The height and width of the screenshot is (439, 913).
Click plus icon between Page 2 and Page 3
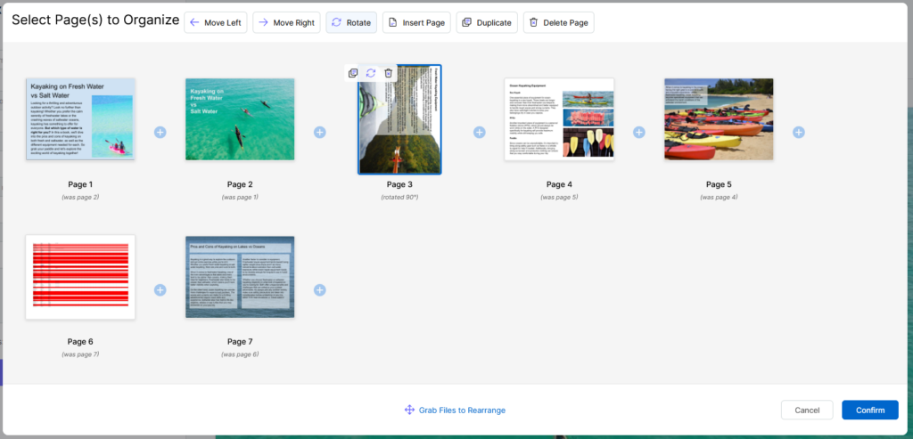click(x=320, y=133)
